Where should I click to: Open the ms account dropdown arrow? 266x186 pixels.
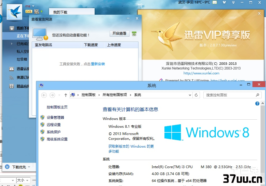pos(33,6)
